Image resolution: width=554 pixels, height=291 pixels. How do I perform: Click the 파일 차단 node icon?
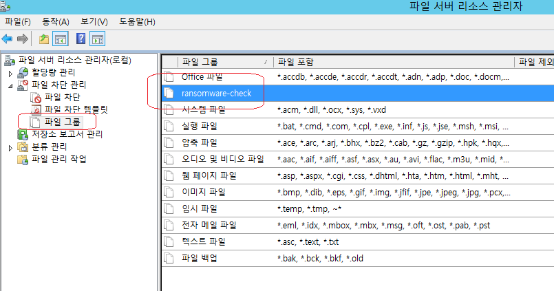pos(36,98)
